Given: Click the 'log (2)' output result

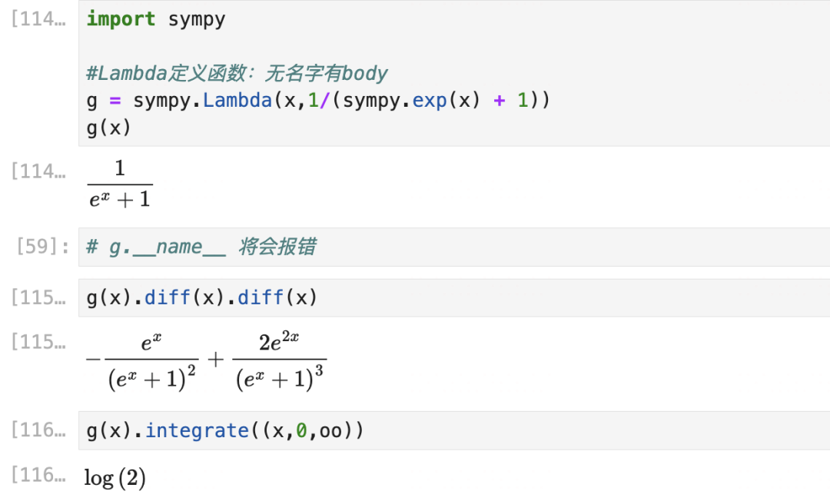Looking at the screenshot, I should coord(115,478).
